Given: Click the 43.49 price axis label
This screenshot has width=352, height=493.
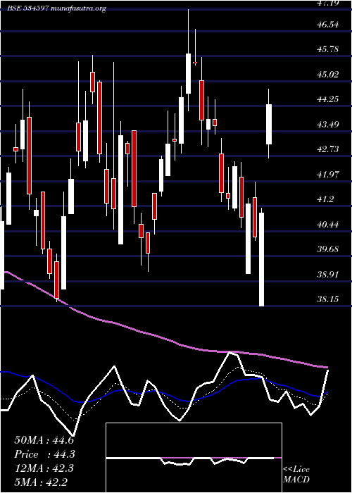Looking at the screenshot, I should [328, 124].
